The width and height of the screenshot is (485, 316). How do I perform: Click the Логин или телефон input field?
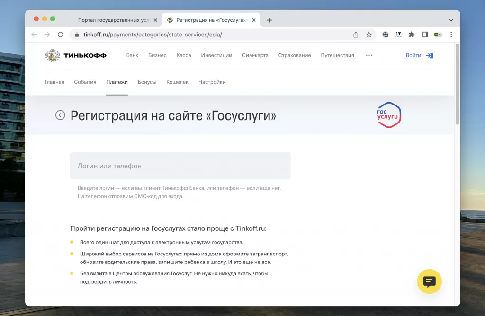(x=180, y=166)
